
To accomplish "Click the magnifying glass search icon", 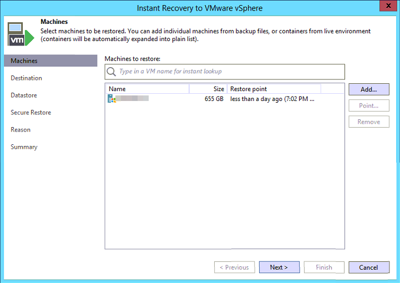I will point(112,72).
